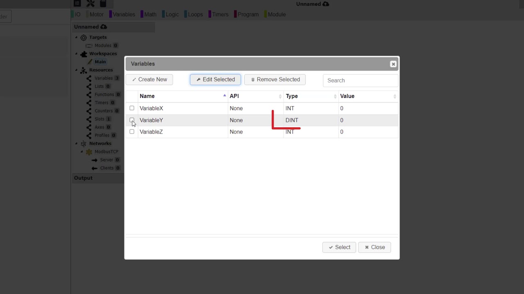Click share icon beside Profiles tree item
This screenshot has height=294, width=524.
[x=89, y=136]
